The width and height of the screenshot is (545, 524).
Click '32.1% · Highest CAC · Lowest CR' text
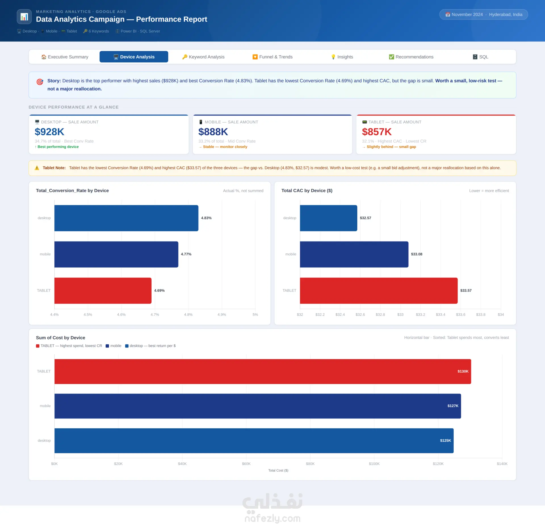coord(394,141)
